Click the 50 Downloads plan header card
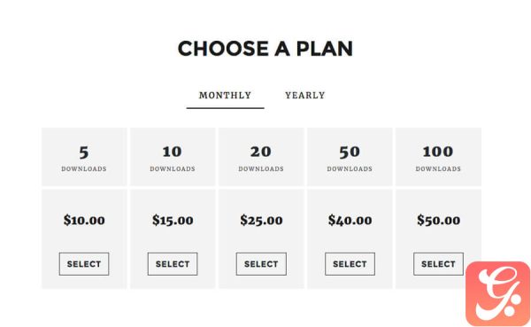Screen dimensions: 531x327 pos(350,157)
